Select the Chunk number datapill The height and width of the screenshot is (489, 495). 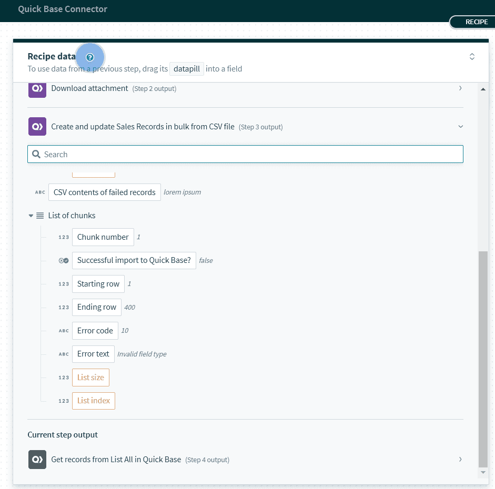(103, 237)
